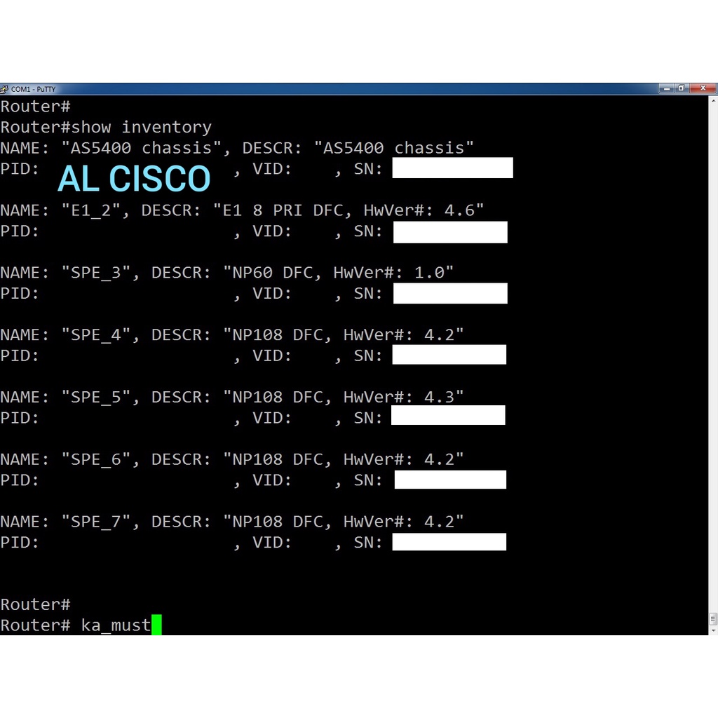Click the green terminal cursor block
The height and width of the screenshot is (718, 718).
click(x=156, y=625)
